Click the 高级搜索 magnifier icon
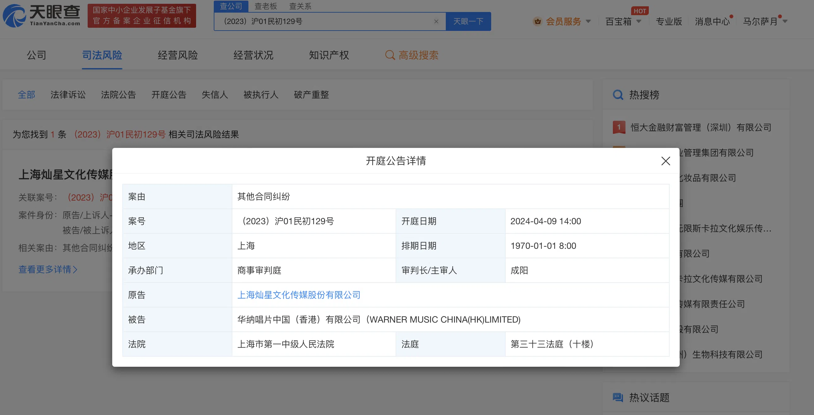Screen dimensions: 814x415 click(390, 55)
